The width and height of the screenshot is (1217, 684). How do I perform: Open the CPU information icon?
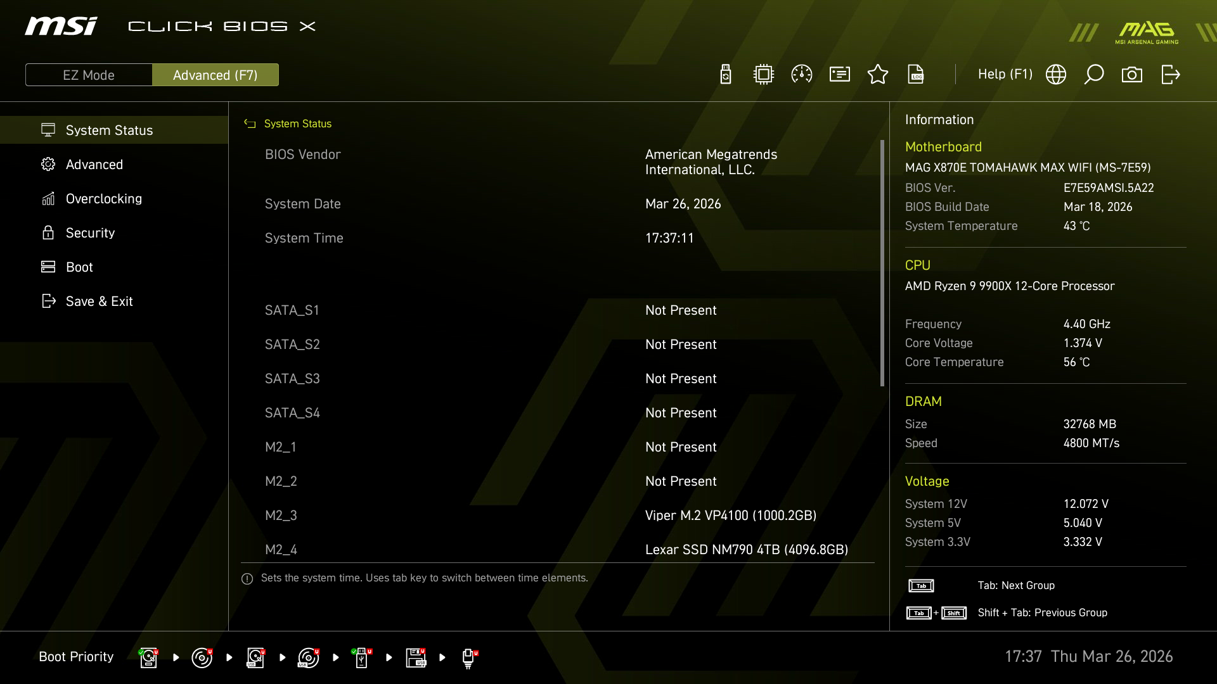tap(763, 74)
